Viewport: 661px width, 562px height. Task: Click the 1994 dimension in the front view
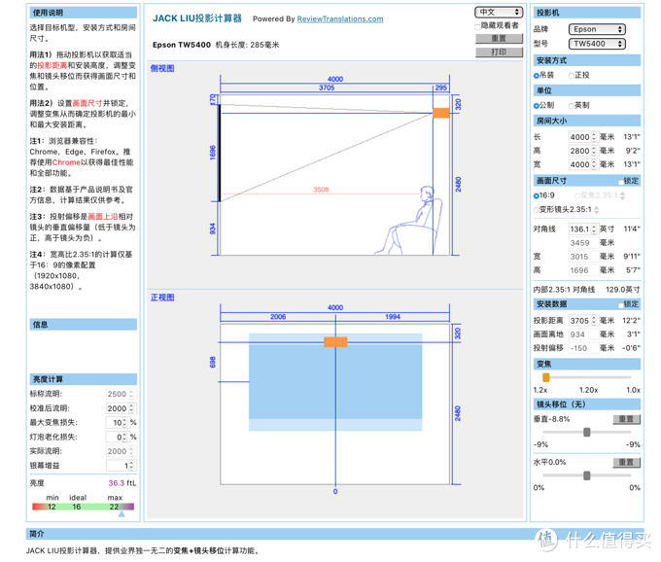393,317
